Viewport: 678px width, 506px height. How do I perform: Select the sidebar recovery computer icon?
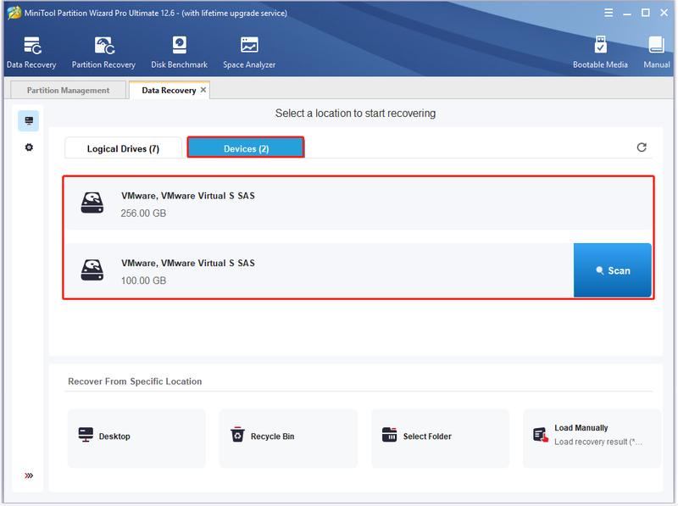pos(29,120)
